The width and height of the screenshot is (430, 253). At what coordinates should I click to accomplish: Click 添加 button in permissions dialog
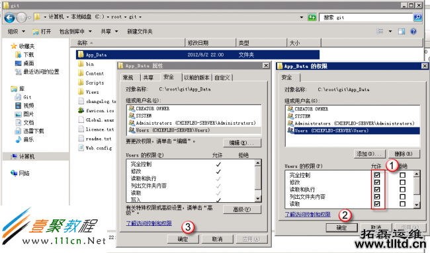click(x=369, y=154)
